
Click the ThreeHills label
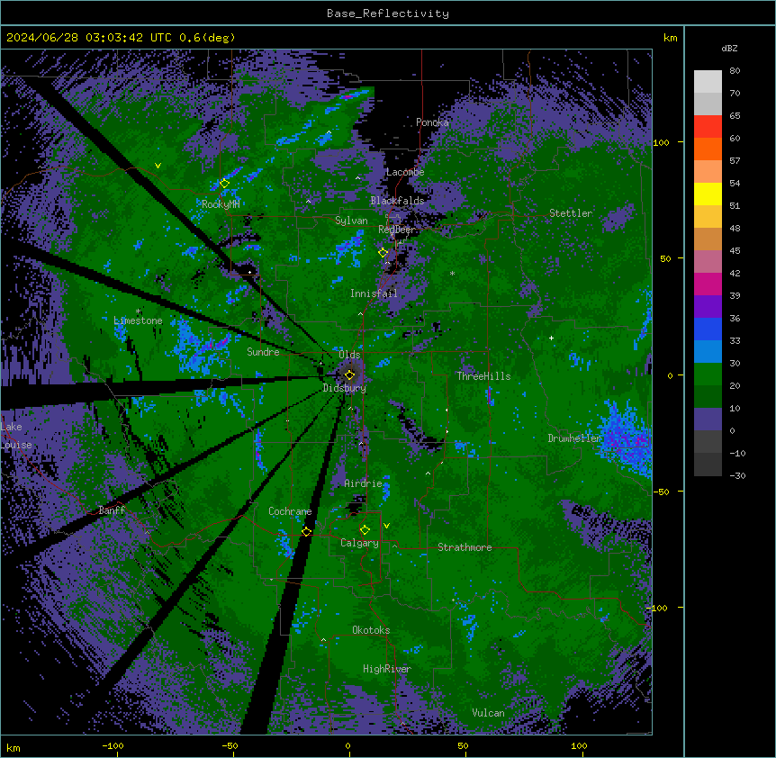coord(483,376)
